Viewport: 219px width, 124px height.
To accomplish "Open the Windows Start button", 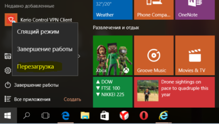I will tap(8, 116).
